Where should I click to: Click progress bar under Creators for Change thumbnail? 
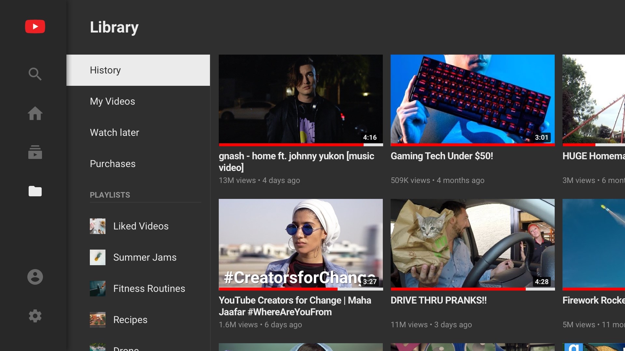pos(300,289)
